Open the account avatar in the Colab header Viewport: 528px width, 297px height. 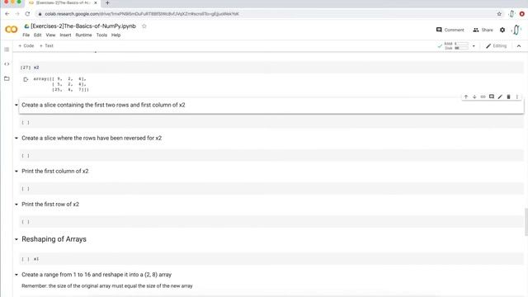516,30
